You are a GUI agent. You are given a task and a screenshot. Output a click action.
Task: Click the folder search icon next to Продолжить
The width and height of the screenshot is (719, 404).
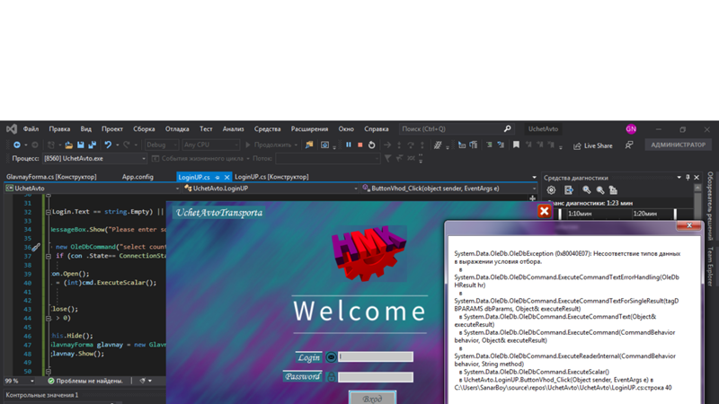(309, 145)
